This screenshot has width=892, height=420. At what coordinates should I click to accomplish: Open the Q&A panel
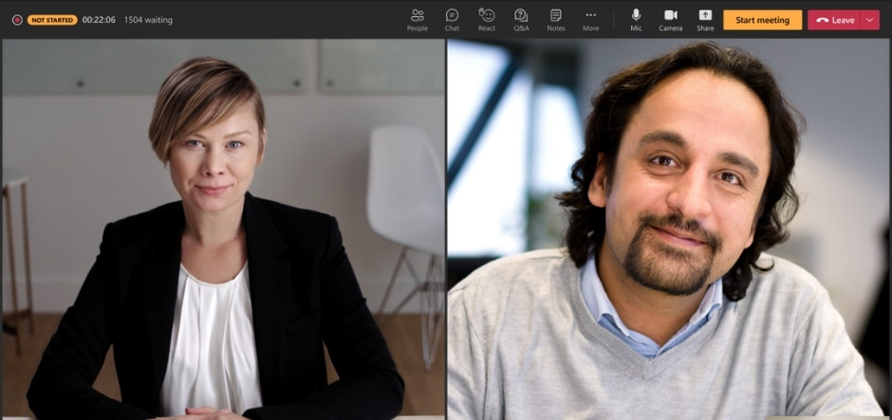[521, 19]
